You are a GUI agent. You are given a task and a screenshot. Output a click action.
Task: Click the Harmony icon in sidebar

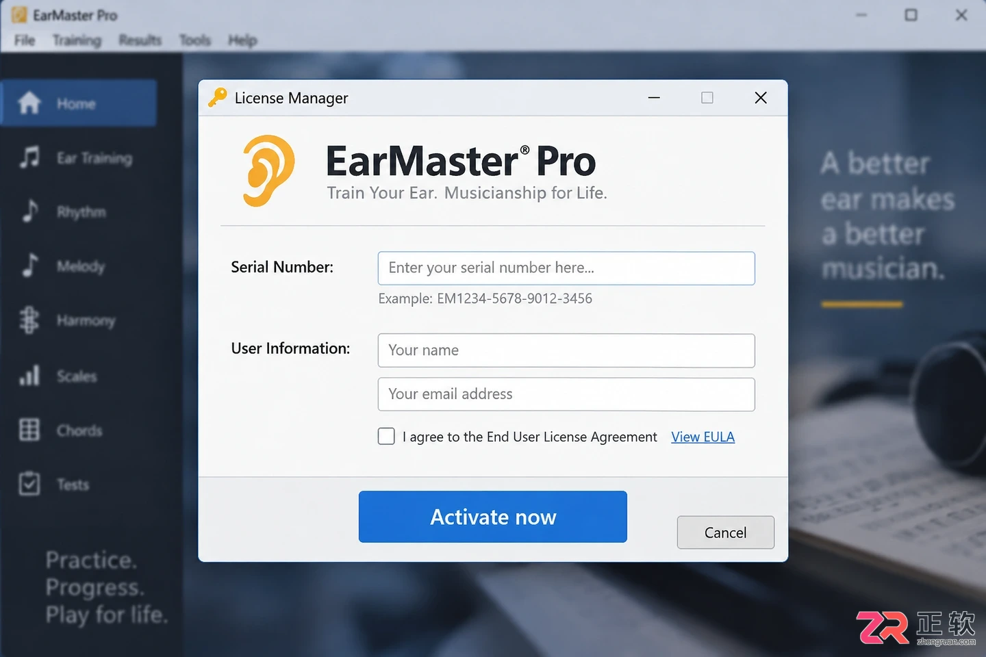[29, 320]
